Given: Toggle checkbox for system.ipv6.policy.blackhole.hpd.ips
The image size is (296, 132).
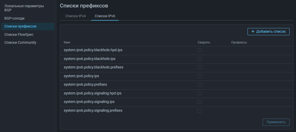Looking at the screenshot, I should pyautogui.click(x=200, y=50).
